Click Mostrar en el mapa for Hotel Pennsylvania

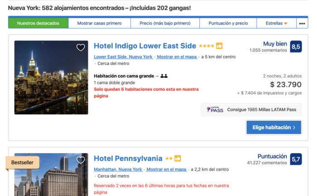[167, 169]
